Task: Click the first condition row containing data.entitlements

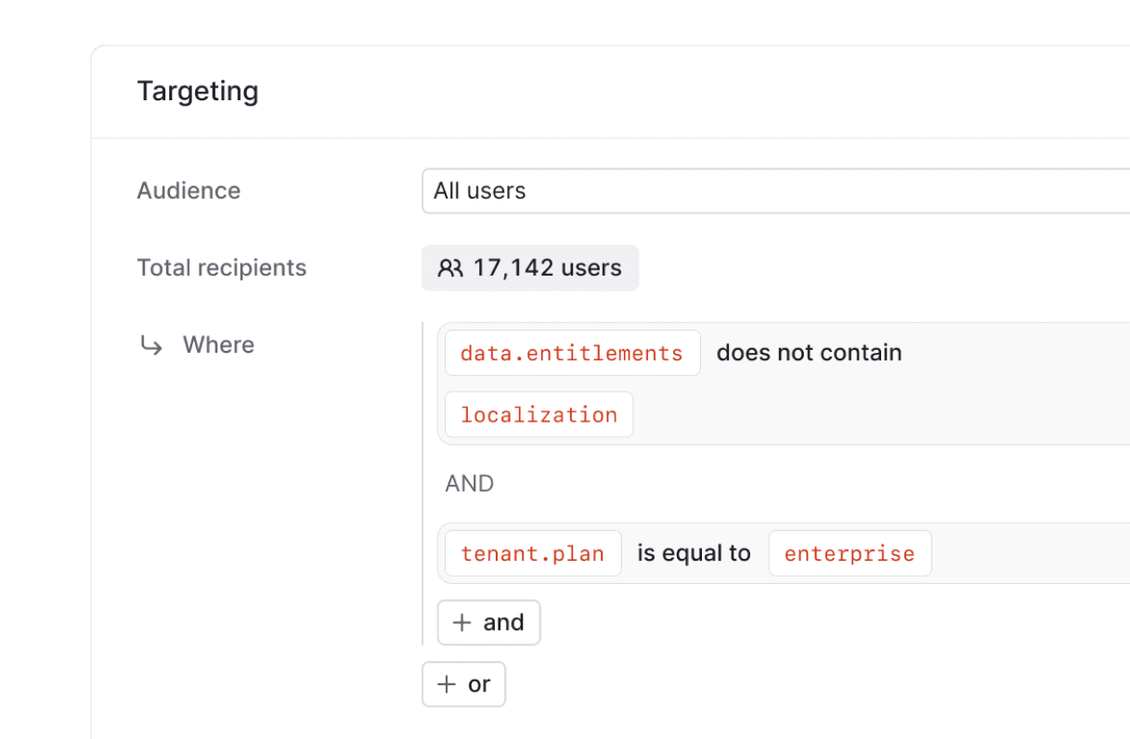Action: [x=789, y=382]
